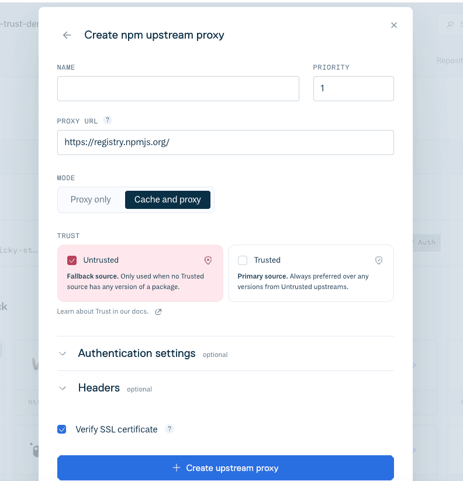Select the Proxy only mode

pyautogui.click(x=91, y=200)
